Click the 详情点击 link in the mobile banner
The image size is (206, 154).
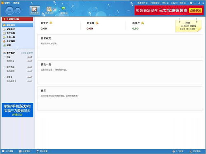[x=17, y=115]
